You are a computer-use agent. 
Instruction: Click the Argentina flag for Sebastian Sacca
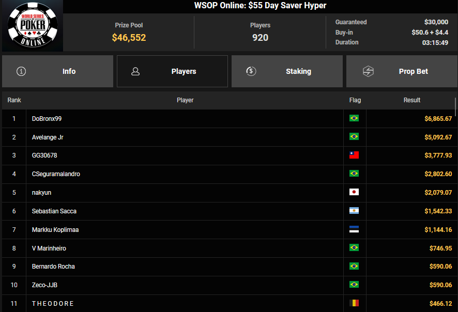[354, 211]
